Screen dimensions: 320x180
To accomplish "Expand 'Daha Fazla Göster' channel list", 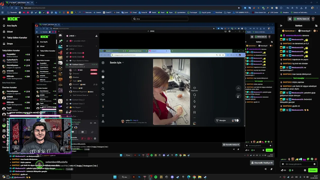I will (9, 83).
